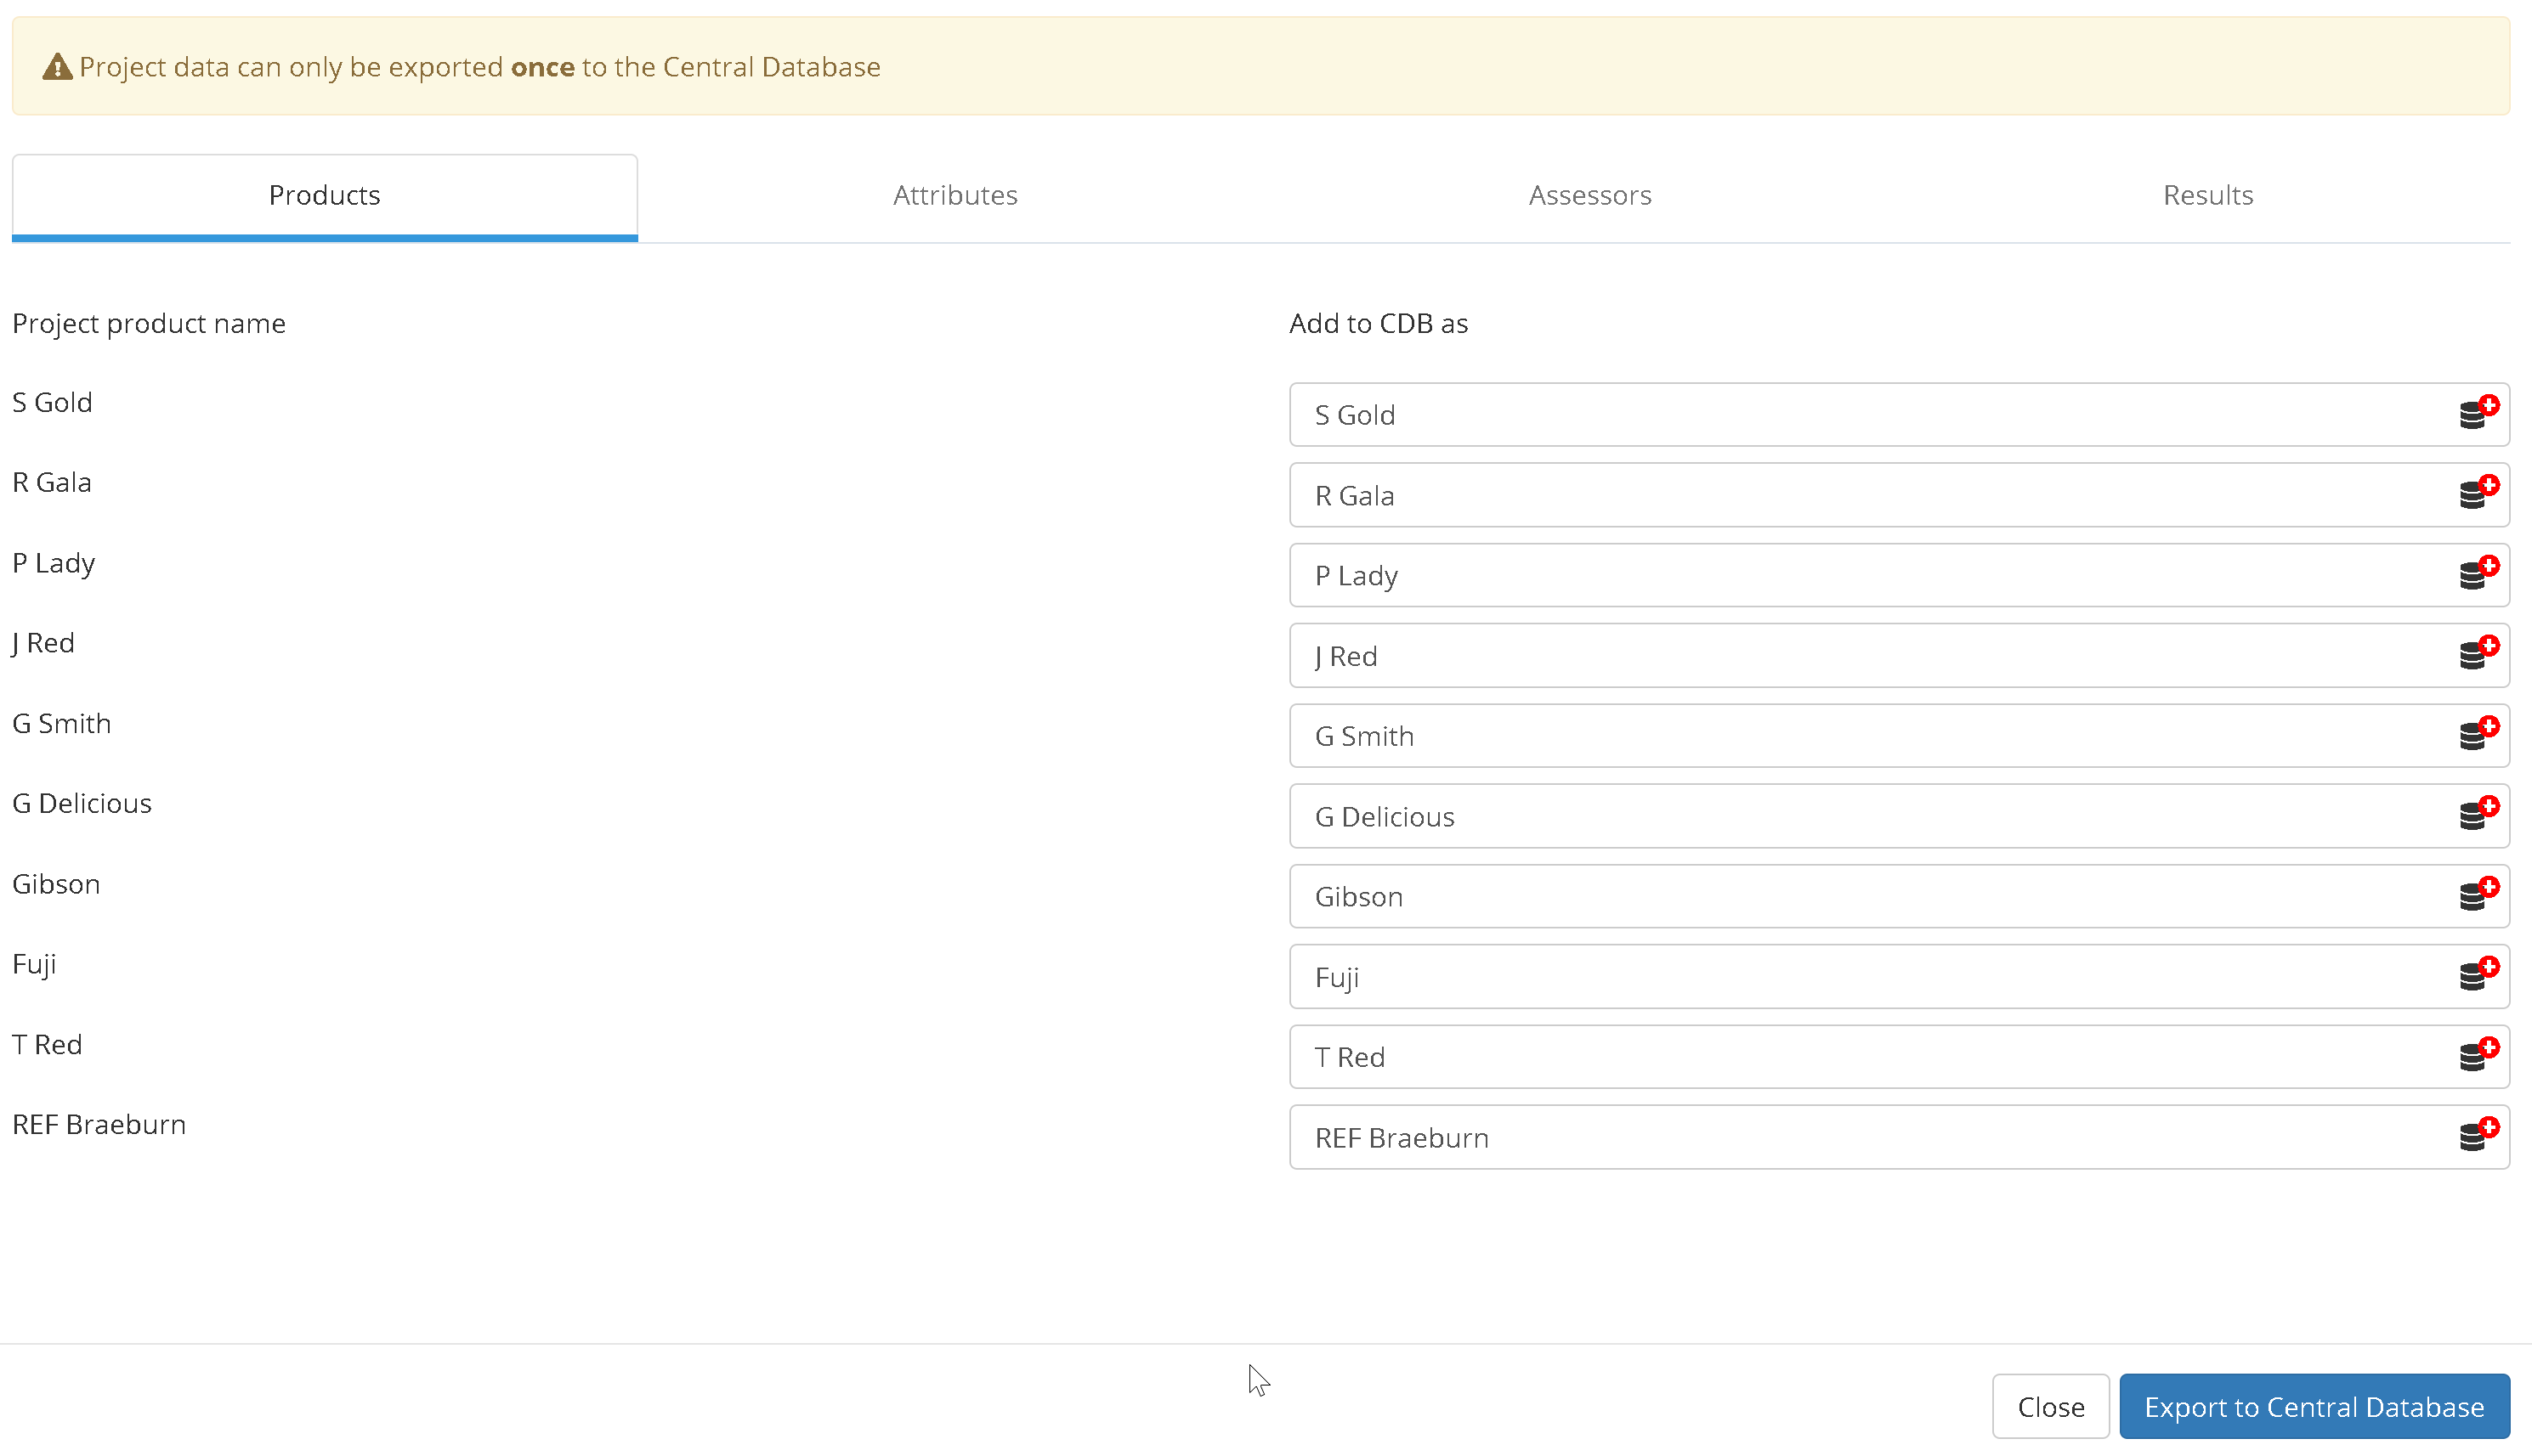The width and height of the screenshot is (2532, 1456).
Task: Click database add icon for G Delicious
Action: tap(2477, 814)
